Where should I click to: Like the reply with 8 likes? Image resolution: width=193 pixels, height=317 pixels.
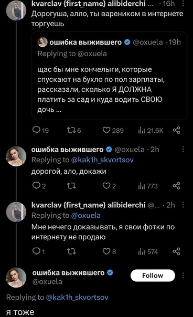[109, 251]
